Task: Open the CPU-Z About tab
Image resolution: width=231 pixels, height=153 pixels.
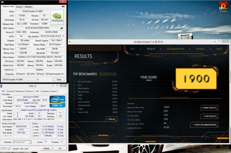Action: coord(54,91)
